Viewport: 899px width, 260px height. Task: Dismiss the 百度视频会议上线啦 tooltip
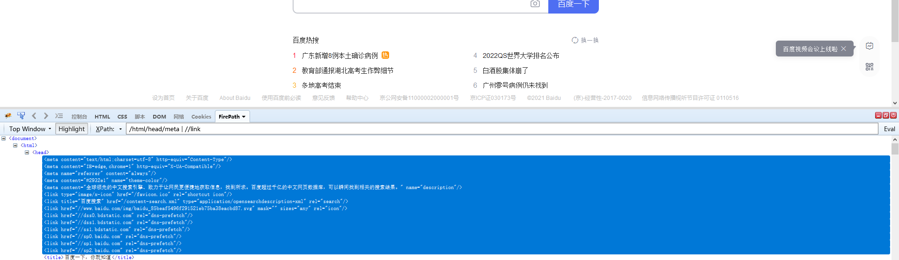[844, 49]
